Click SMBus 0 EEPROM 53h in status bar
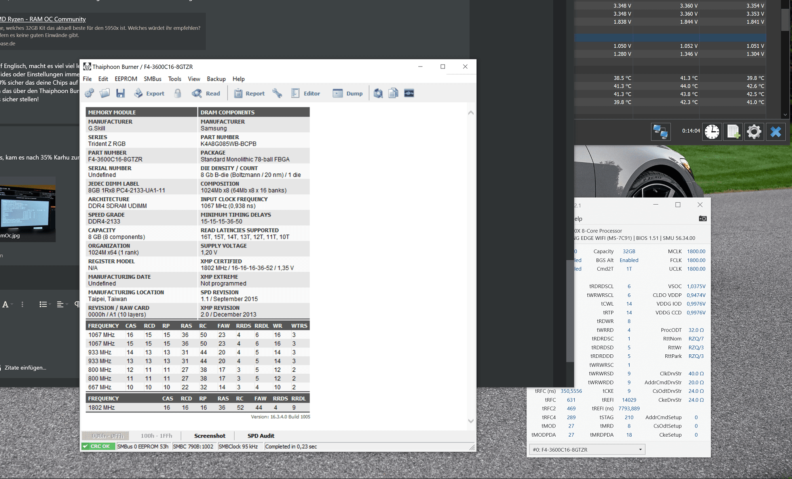The image size is (792, 479). [x=143, y=447]
